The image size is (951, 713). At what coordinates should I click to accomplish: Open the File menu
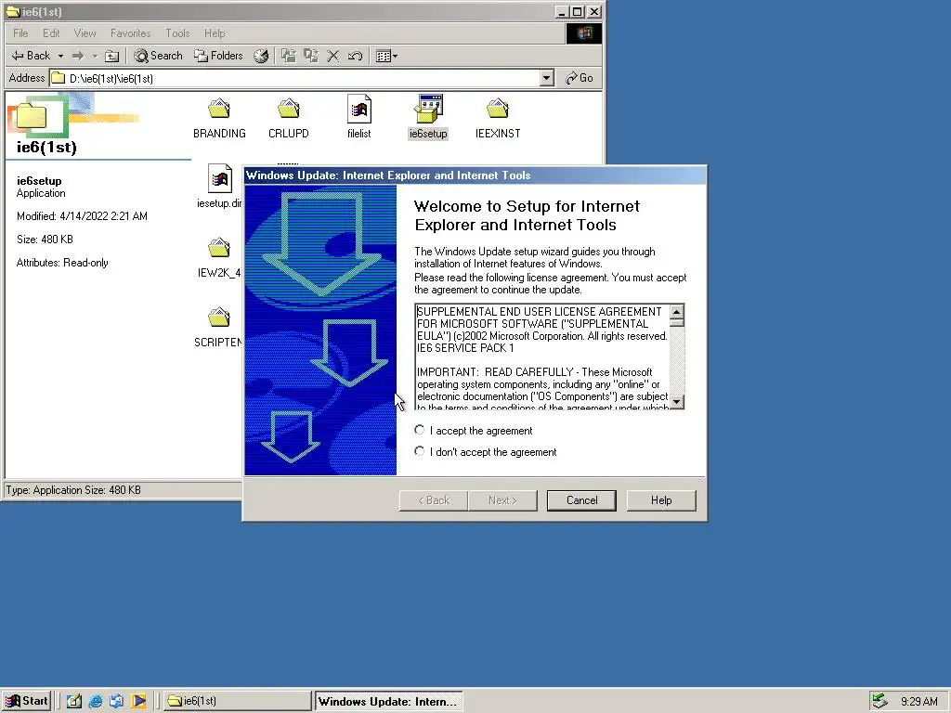20,33
